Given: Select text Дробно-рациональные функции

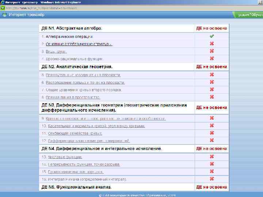Looking at the screenshot, I should click(74, 59).
